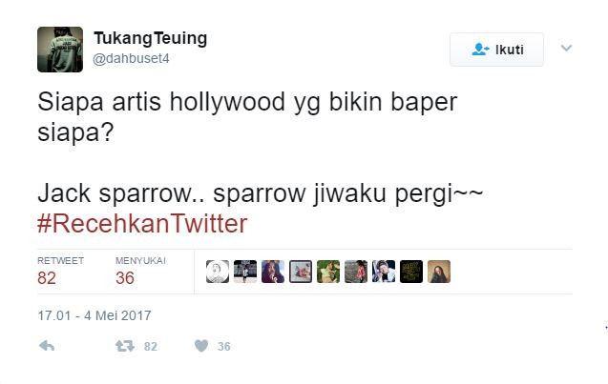Open first liker's white circular avatar
608x384 pixels.
pyautogui.click(x=218, y=272)
